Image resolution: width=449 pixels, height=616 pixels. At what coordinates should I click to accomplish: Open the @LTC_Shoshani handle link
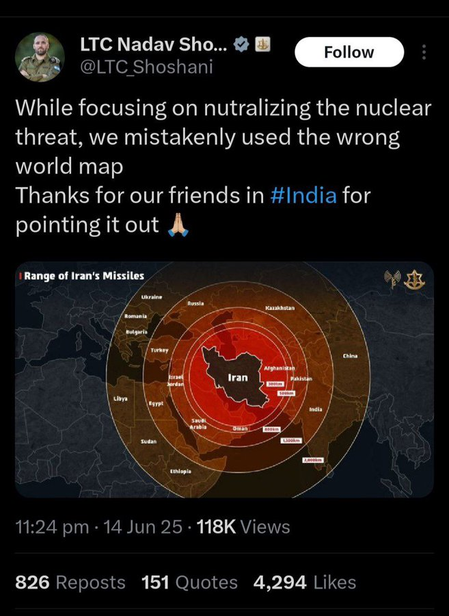pos(147,66)
